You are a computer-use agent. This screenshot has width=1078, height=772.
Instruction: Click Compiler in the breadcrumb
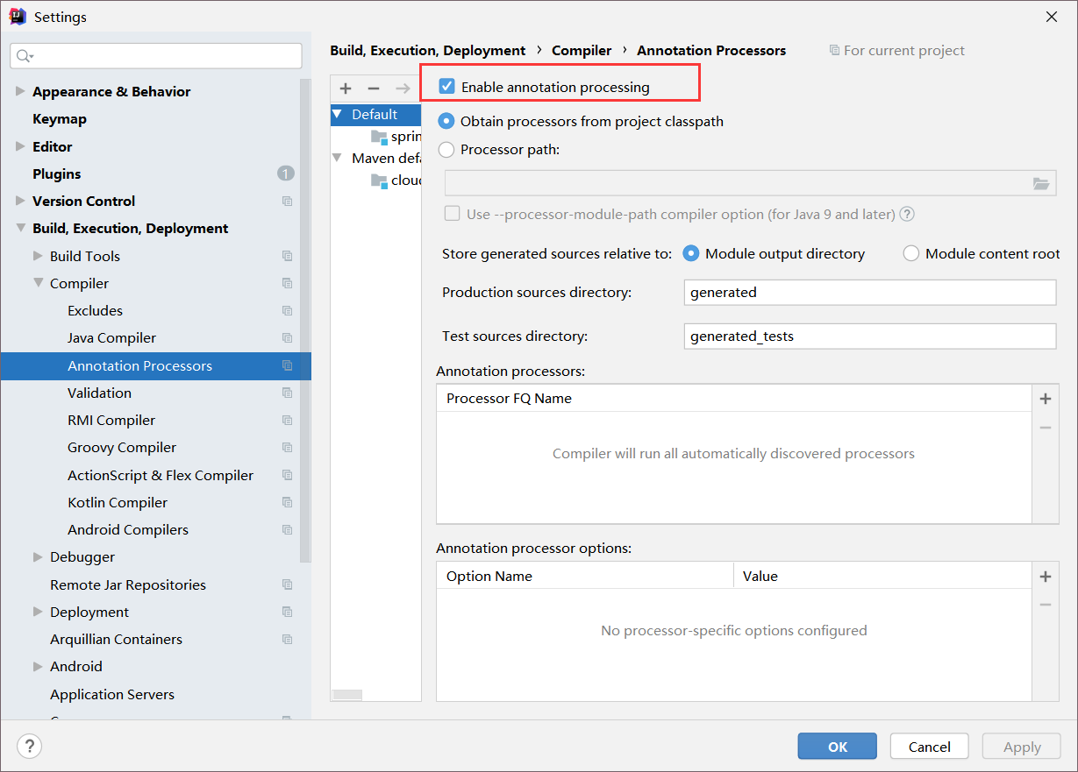coord(582,51)
